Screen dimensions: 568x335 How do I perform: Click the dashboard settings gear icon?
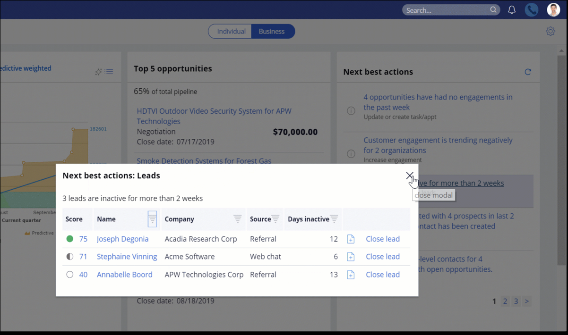pos(550,32)
